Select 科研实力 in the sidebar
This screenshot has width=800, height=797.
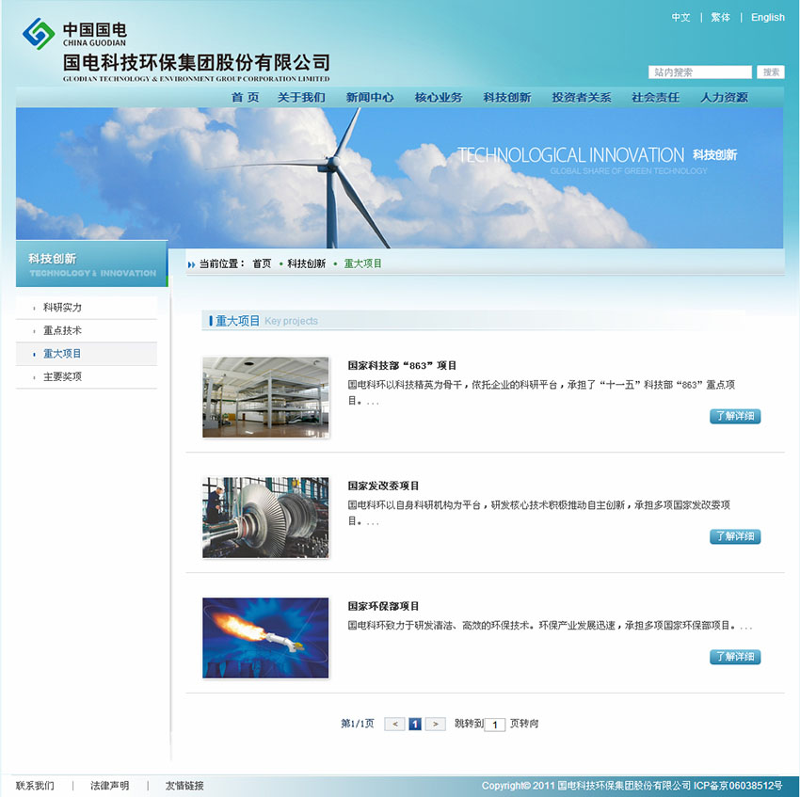[x=62, y=308]
